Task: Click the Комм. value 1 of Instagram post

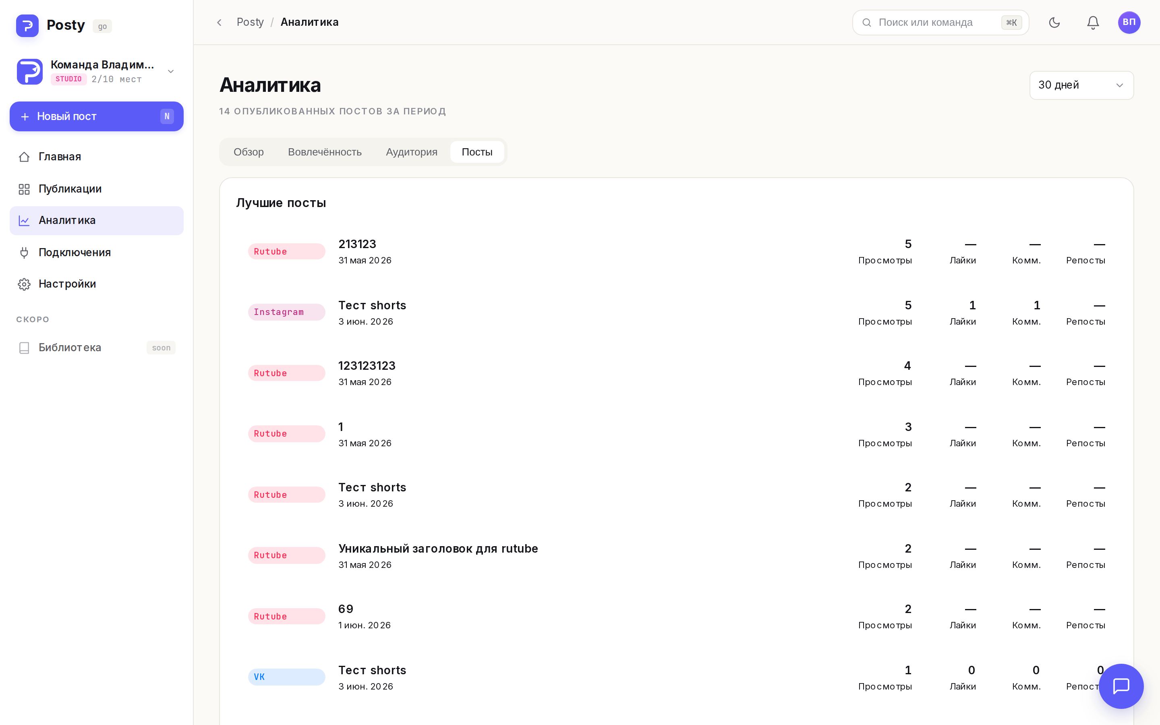Action: click(x=1037, y=305)
